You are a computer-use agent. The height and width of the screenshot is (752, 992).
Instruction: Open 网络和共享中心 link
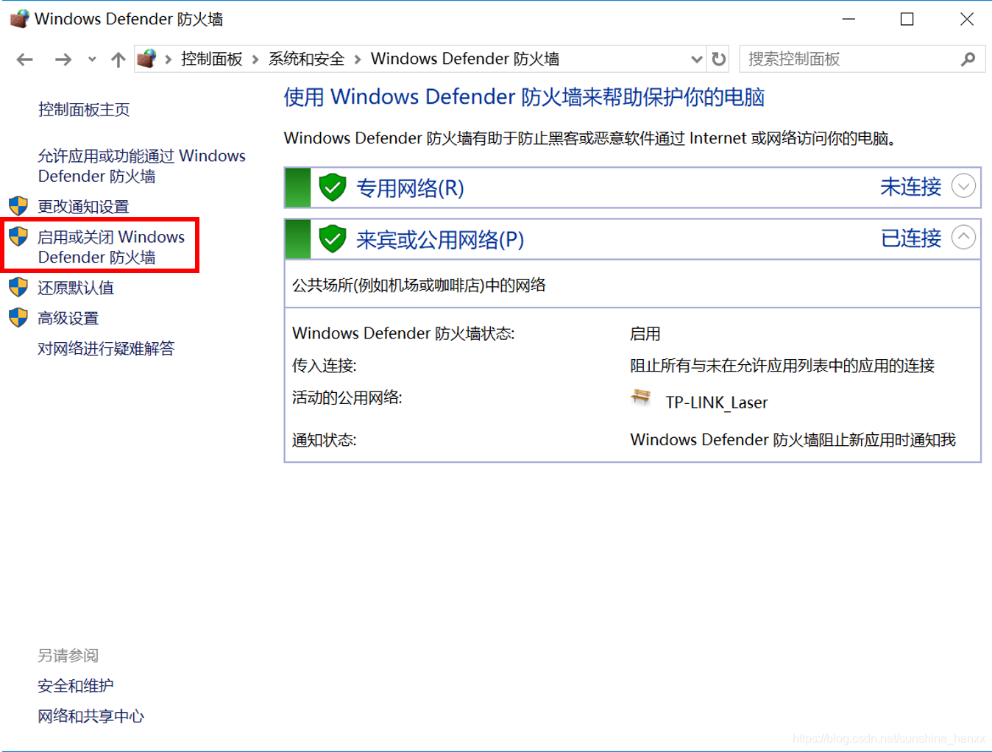click(x=91, y=716)
